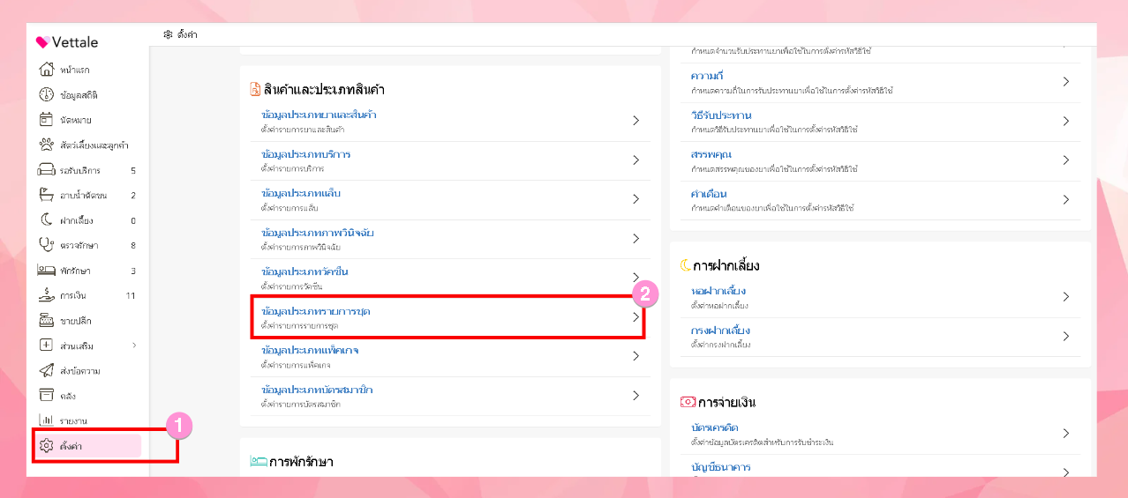Click การพักรักษา section bed icon
The image size is (1128, 498).
tap(259, 461)
